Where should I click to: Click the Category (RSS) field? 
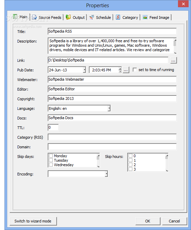112,137
